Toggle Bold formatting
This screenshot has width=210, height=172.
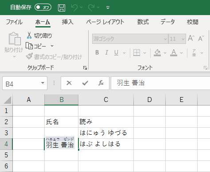(x=97, y=52)
